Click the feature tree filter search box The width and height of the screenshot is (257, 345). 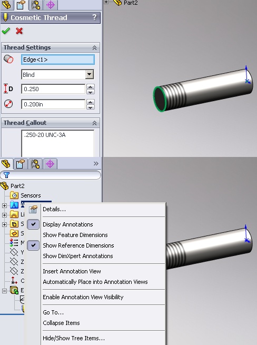pyautogui.click(x=51, y=175)
